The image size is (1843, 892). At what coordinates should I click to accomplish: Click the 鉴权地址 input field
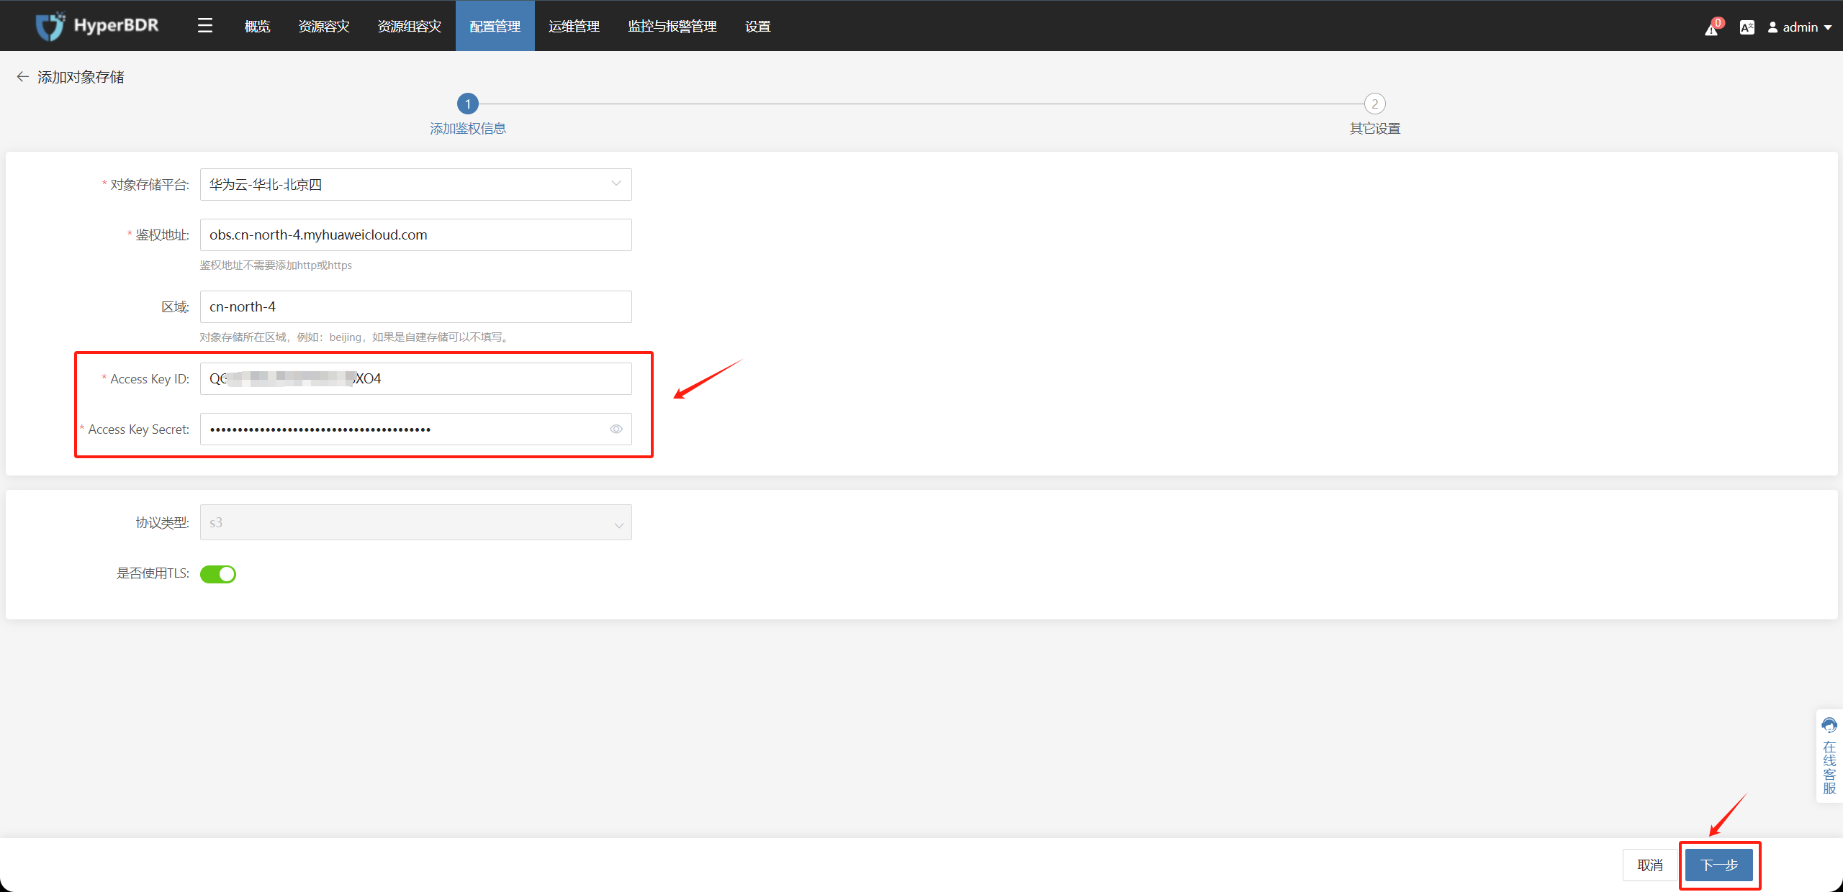point(416,235)
